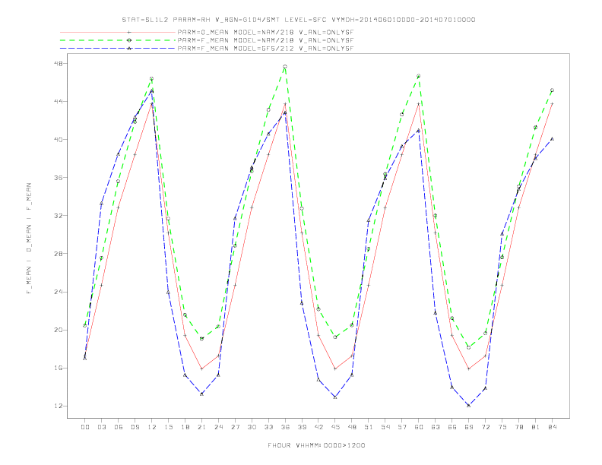The image size is (602, 465).
Task: Click the x-axis forecast hour label 81
Action: coord(536,427)
